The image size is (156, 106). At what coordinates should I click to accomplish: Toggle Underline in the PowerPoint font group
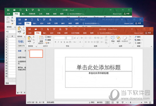[61, 42]
